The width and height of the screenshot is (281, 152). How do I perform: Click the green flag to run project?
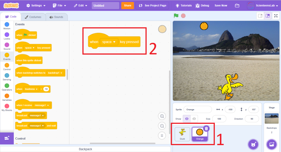(x=176, y=16)
